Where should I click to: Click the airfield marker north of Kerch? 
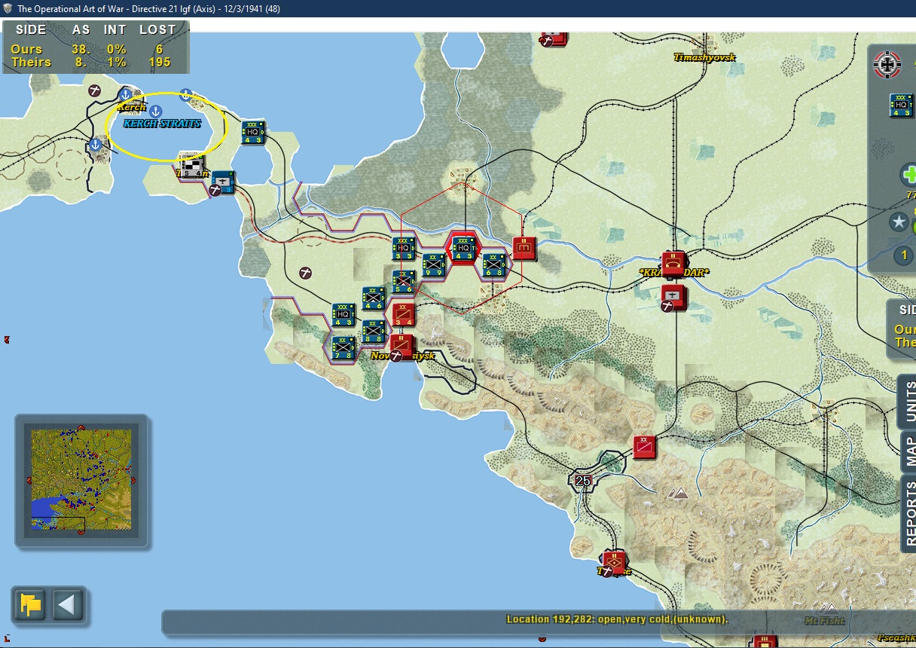pos(94,90)
